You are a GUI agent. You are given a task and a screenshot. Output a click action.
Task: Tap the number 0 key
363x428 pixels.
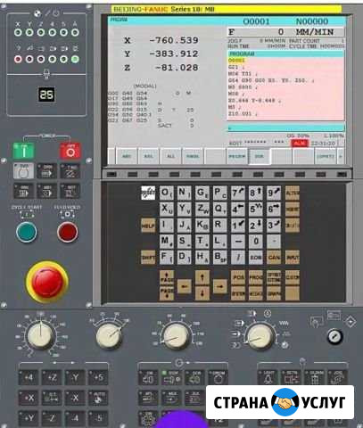256,241
